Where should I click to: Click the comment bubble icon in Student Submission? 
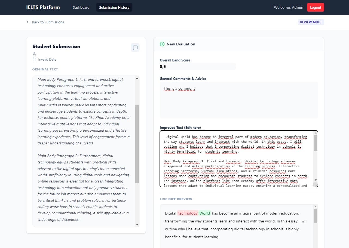(x=135, y=48)
